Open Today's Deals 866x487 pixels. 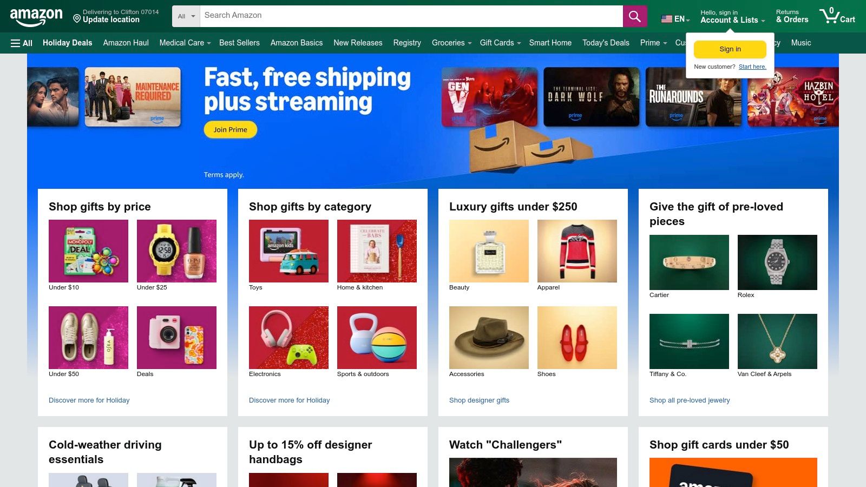tap(606, 43)
